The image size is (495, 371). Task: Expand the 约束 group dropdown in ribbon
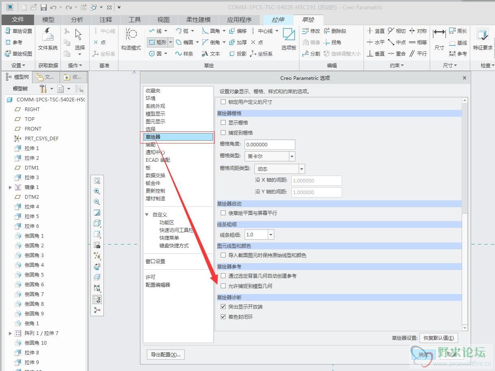click(396, 65)
